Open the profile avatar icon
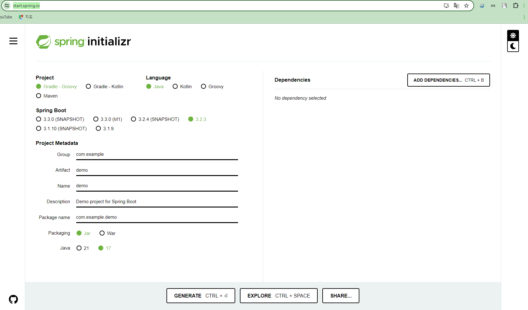Image resolution: width=528 pixels, height=310 pixels. point(504,6)
